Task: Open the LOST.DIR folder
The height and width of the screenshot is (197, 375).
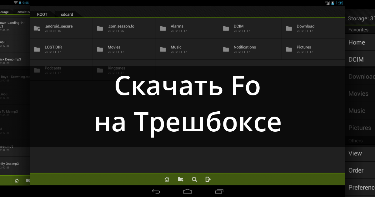Action: click(61, 49)
